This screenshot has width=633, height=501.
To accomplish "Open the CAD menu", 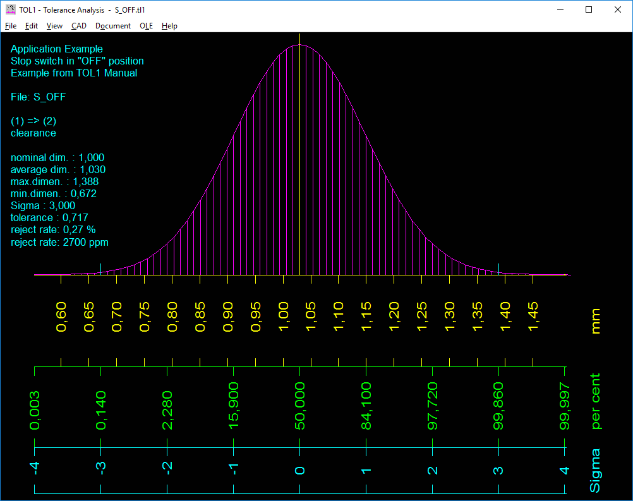I will click(x=79, y=26).
